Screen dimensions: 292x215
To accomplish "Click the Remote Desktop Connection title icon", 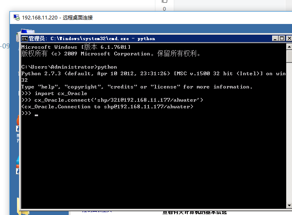I will [x=17, y=17].
